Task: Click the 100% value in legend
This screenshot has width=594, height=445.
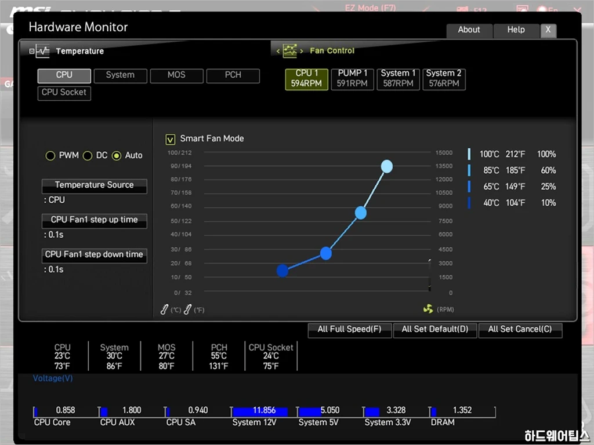Action: (546, 154)
